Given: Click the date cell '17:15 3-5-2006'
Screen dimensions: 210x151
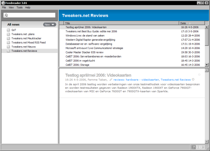Looking at the screenshot, I should (190, 31).
